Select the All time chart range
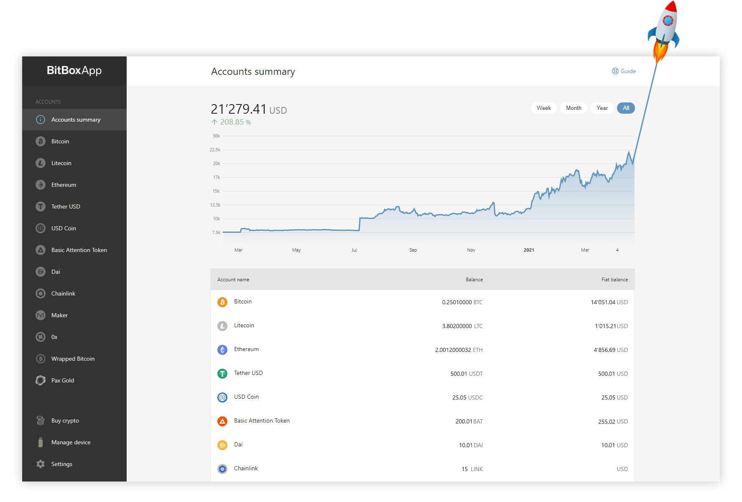 click(626, 108)
